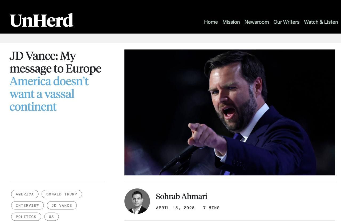Open the INTERVIEW tag

tap(27, 205)
